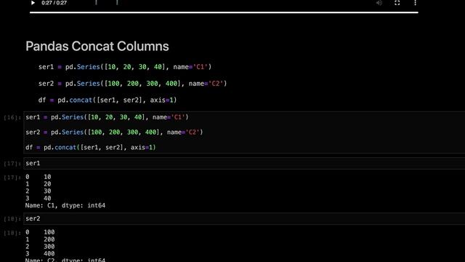Click the df concat line in cell 16
465x262 pixels.
pyautogui.click(x=90, y=147)
